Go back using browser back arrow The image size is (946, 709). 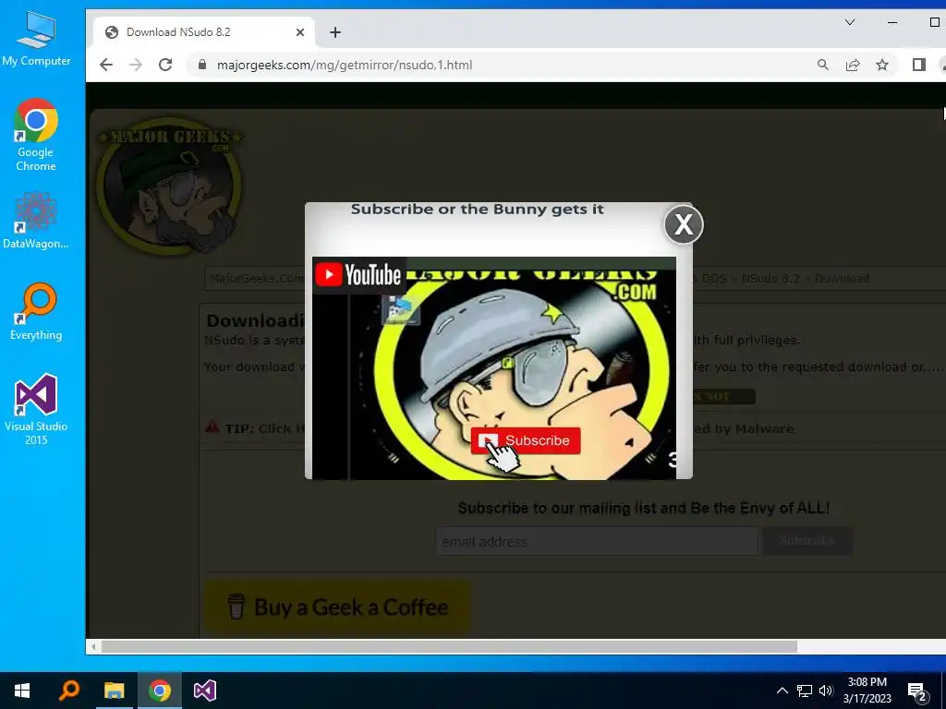tap(106, 66)
